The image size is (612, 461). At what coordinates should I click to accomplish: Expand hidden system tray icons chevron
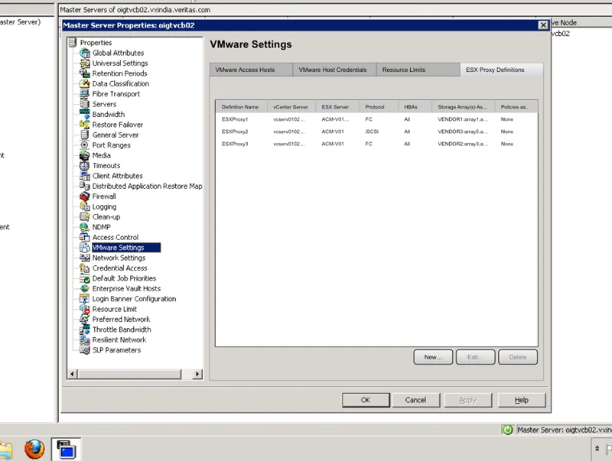(597, 449)
